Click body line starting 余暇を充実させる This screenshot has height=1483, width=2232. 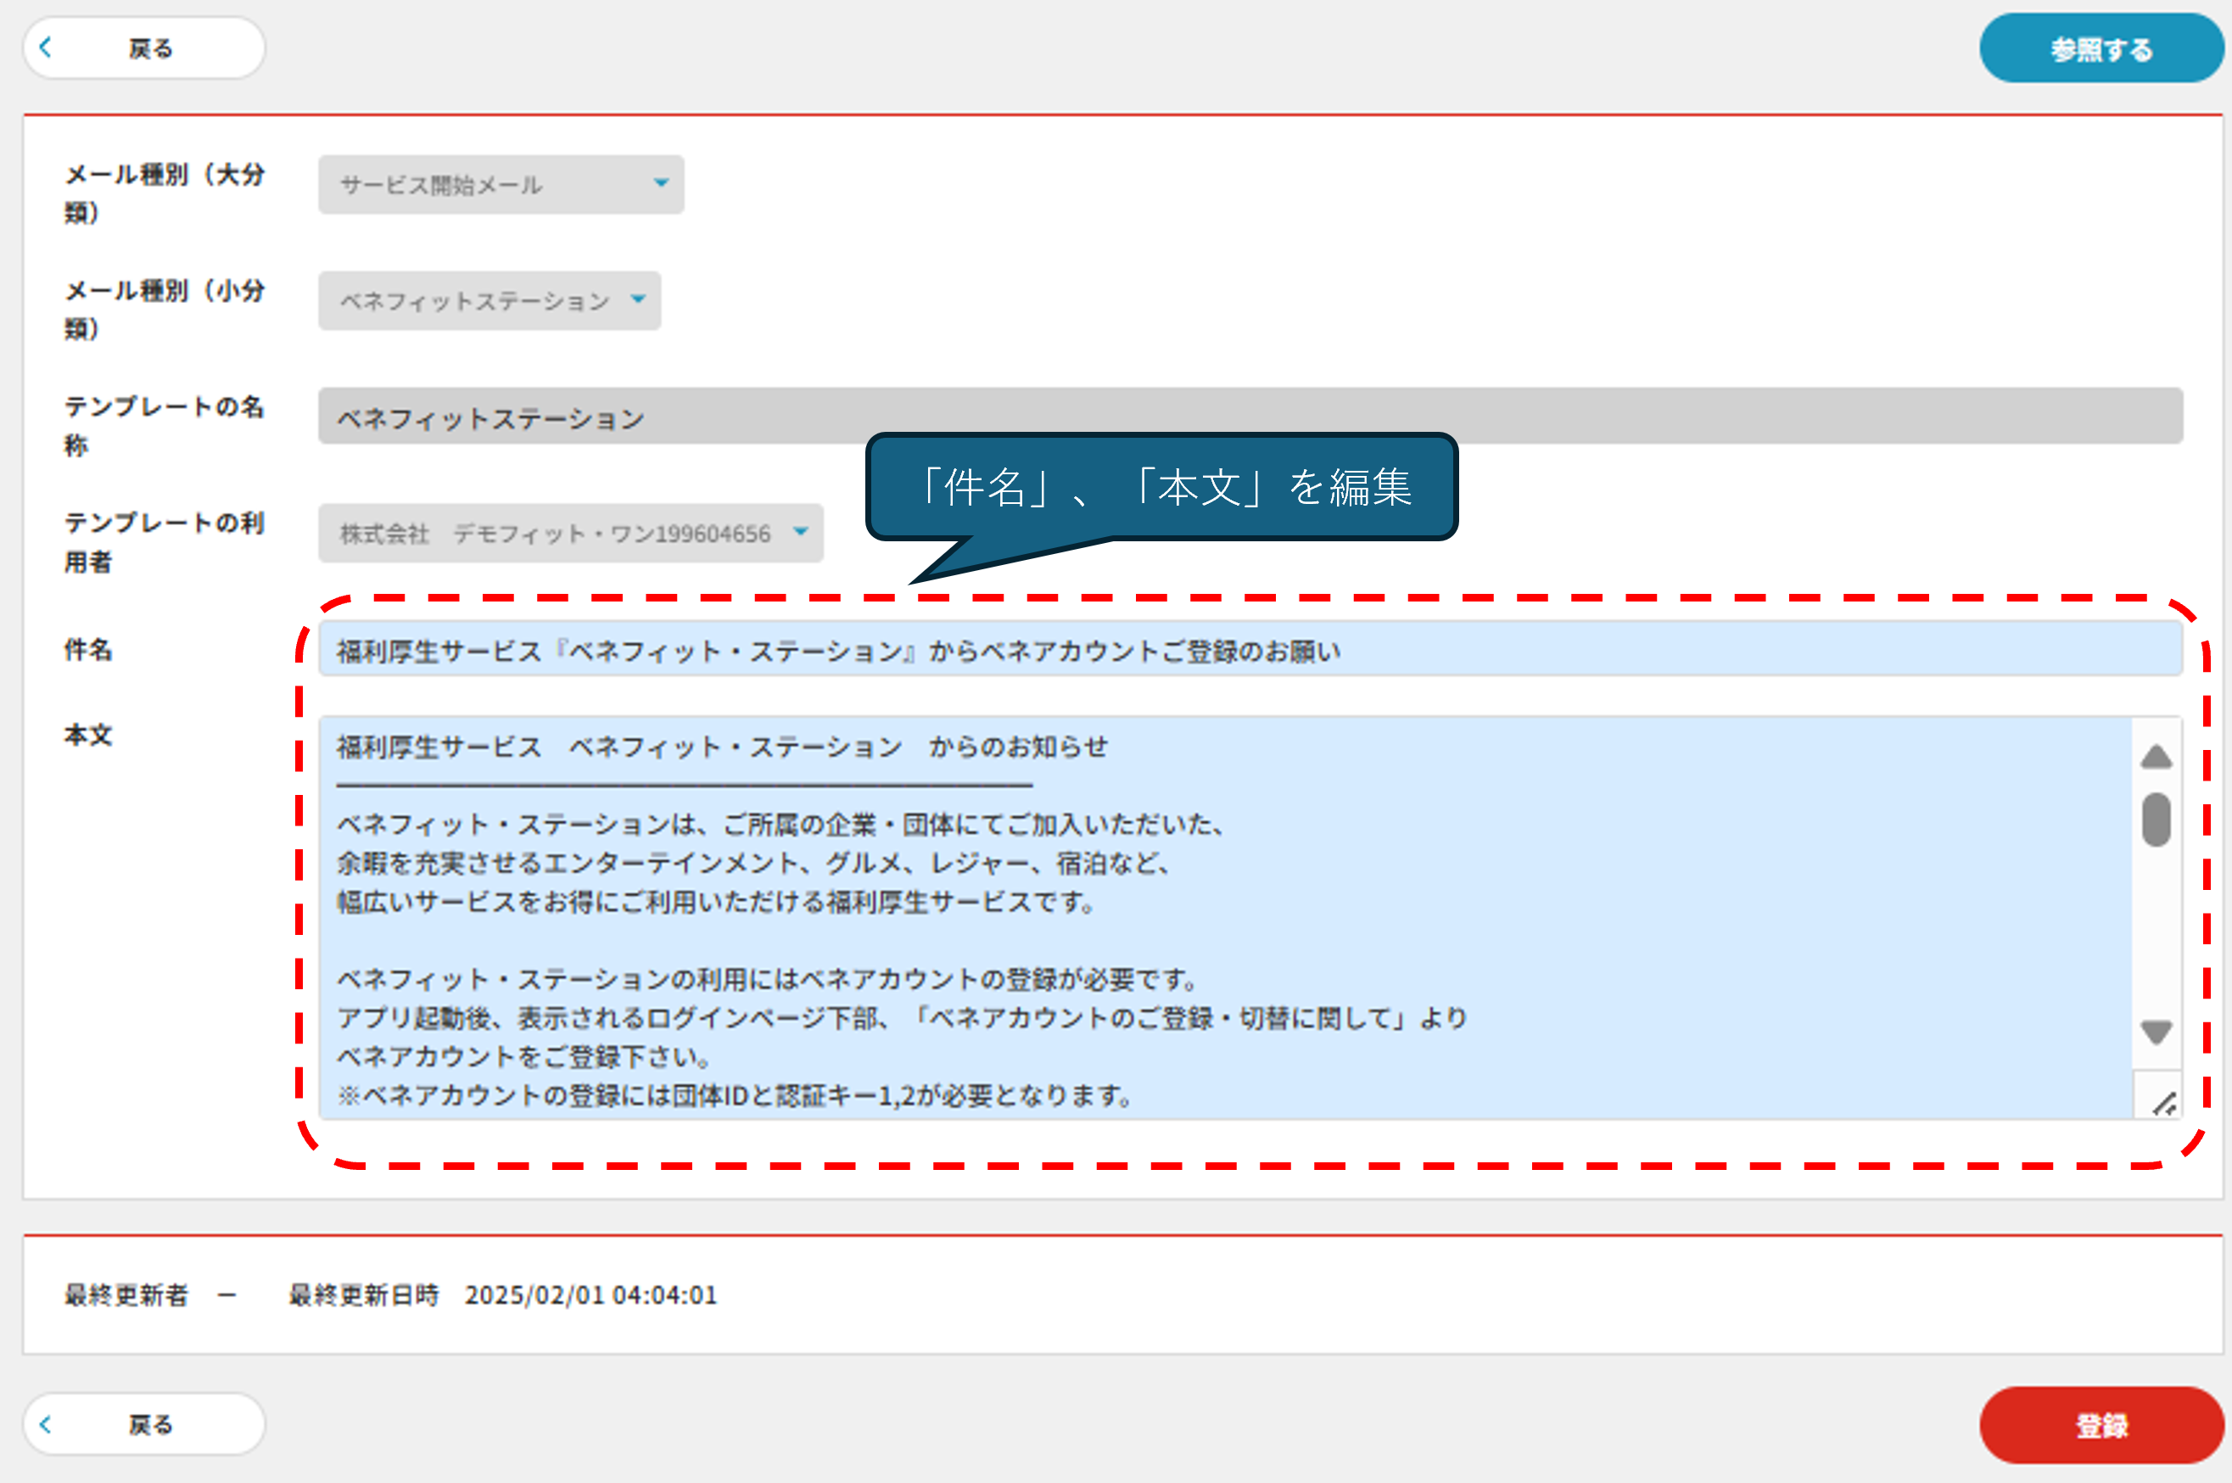click(x=755, y=864)
